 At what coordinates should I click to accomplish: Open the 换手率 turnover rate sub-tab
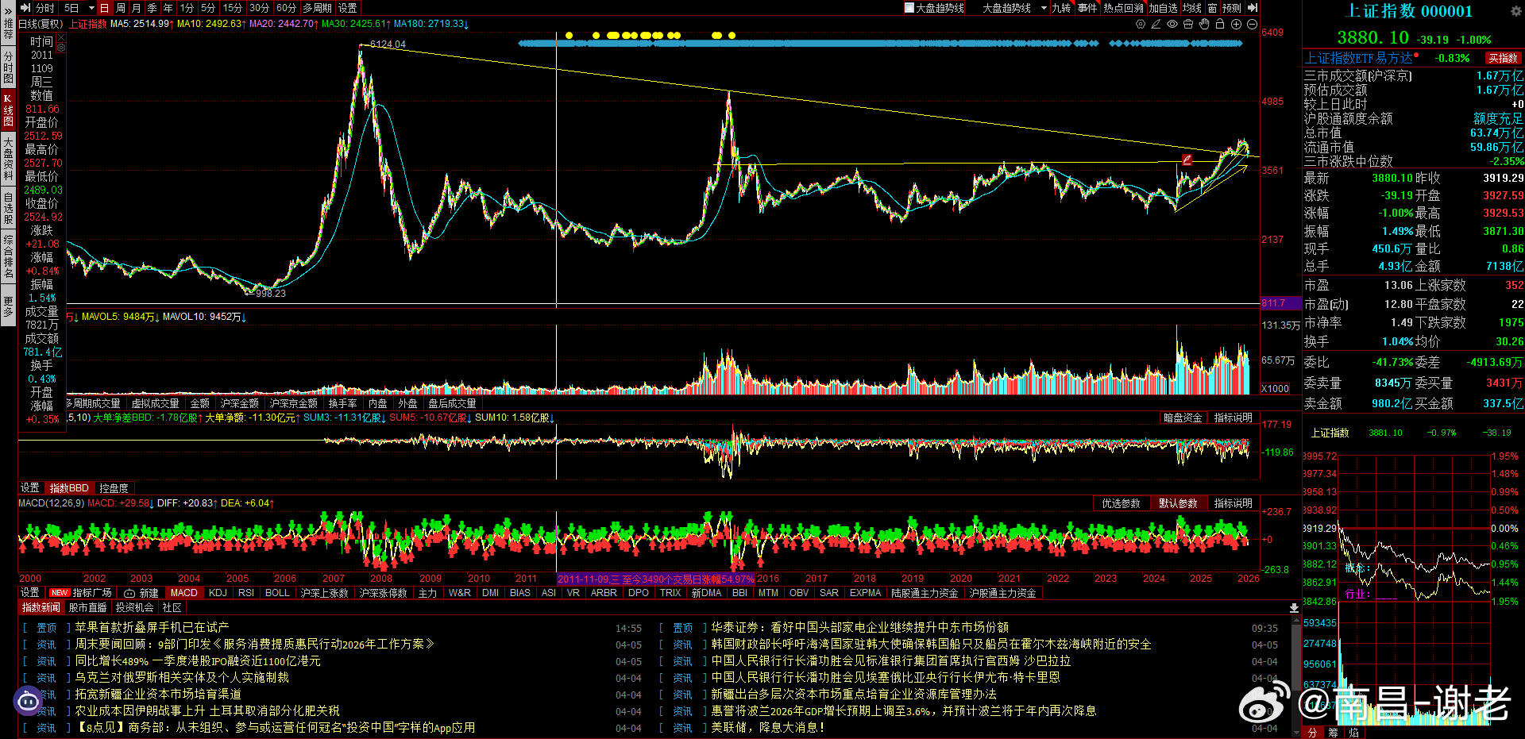tap(342, 403)
